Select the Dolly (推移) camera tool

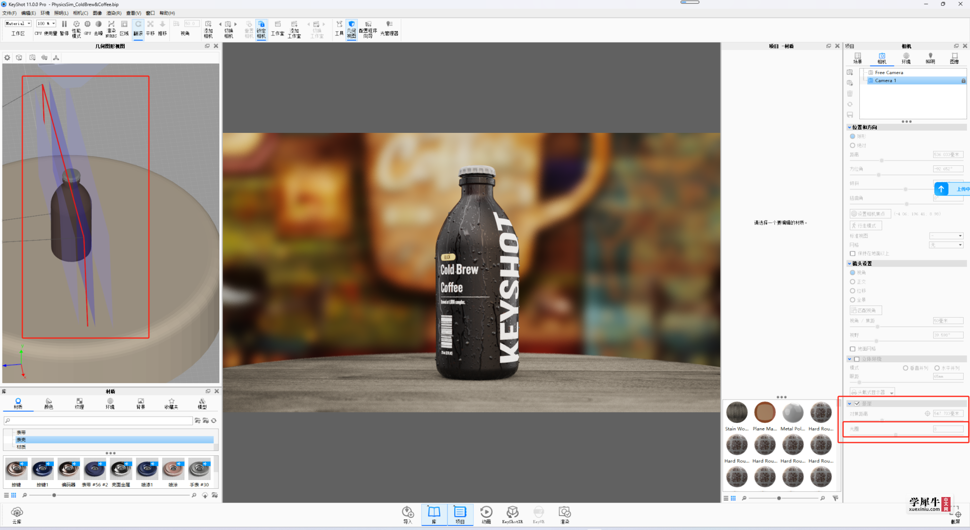[x=163, y=24]
